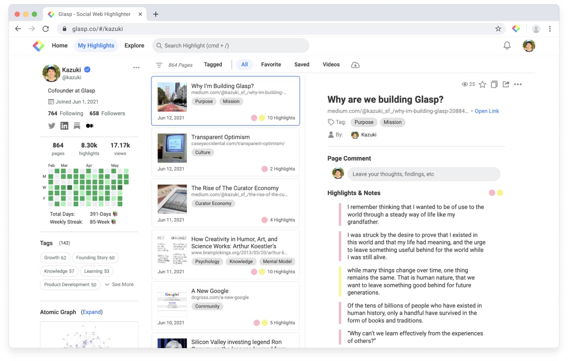Image resolution: width=568 pixels, height=361 pixels.
Task: Click Kazuki author name beside By
Action: (x=369, y=135)
